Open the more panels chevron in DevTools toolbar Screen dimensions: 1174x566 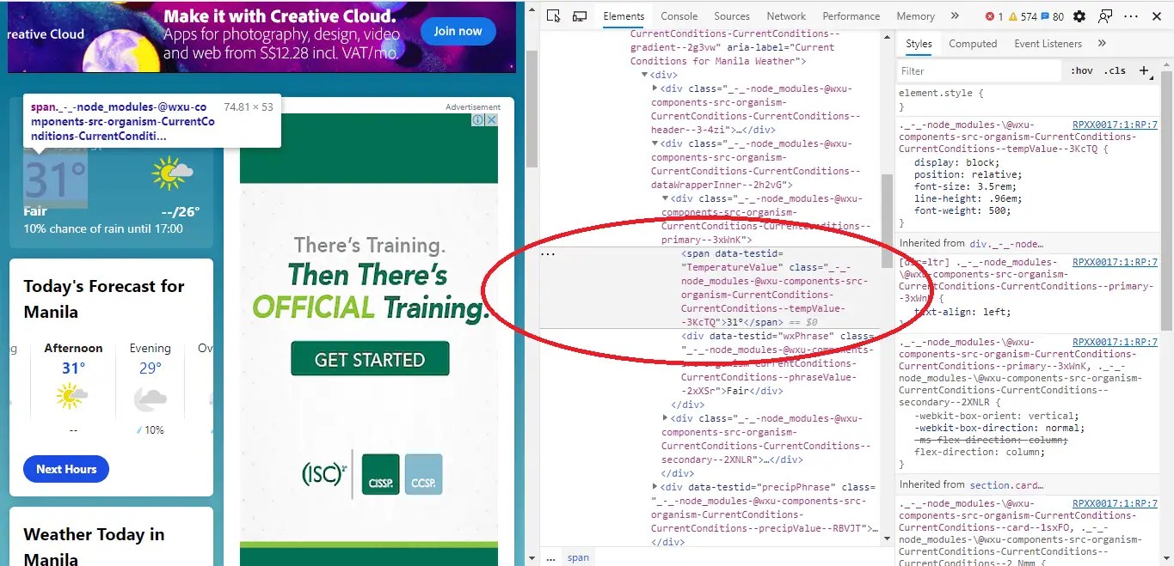956,15
